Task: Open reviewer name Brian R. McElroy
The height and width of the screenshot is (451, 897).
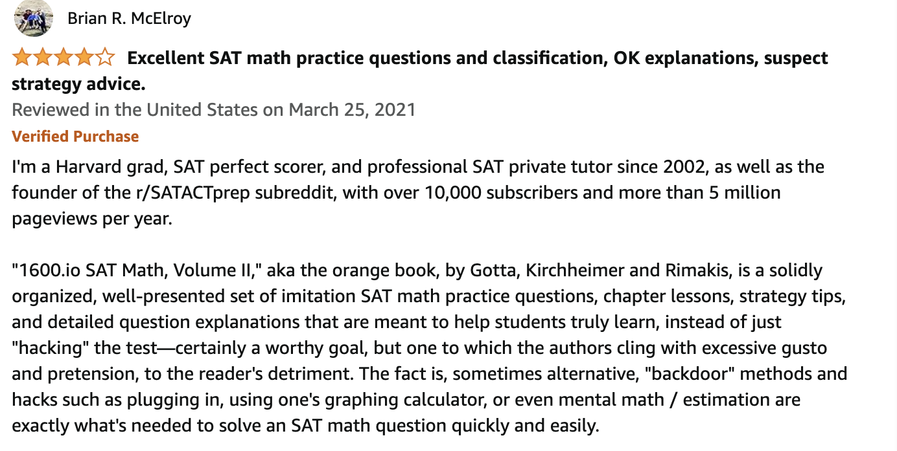Action: click(x=129, y=18)
